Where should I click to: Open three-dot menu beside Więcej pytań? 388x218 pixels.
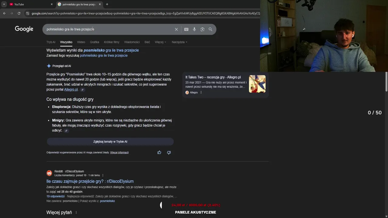pos(76,213)
